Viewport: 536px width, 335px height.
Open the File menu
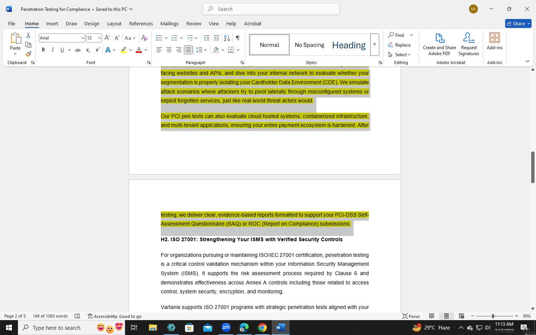[x=12, y=23]
